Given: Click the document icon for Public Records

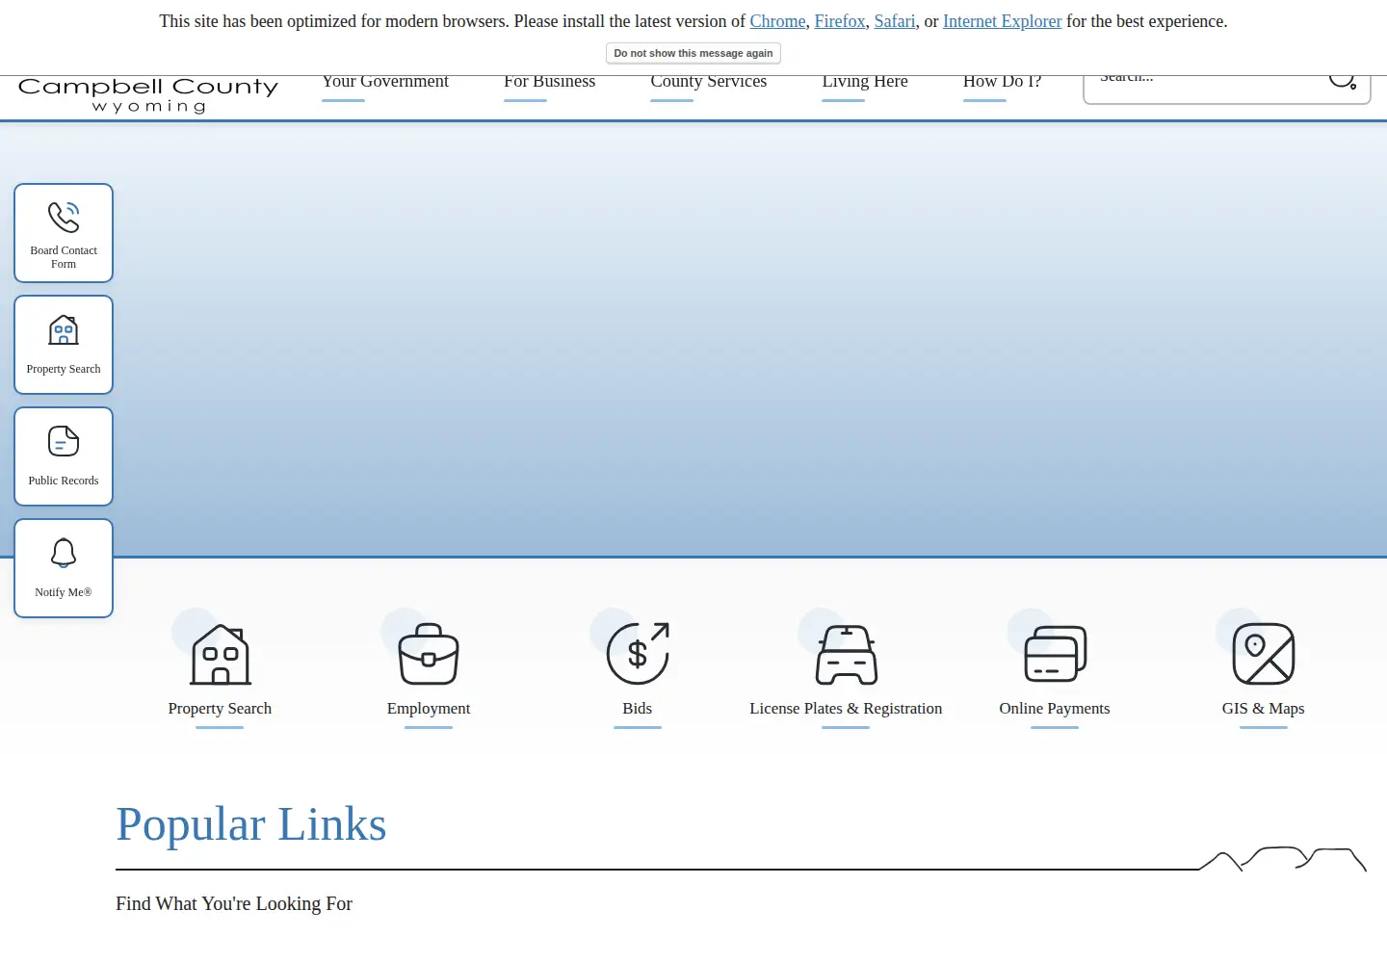Looking at the screenshot, I should pyautogui.click(x=64, y=441).
